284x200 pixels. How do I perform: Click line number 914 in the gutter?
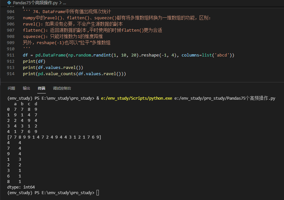[11, 74]
